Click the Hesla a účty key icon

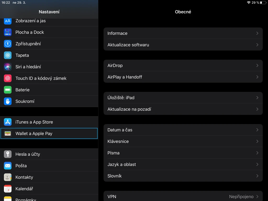8,154
